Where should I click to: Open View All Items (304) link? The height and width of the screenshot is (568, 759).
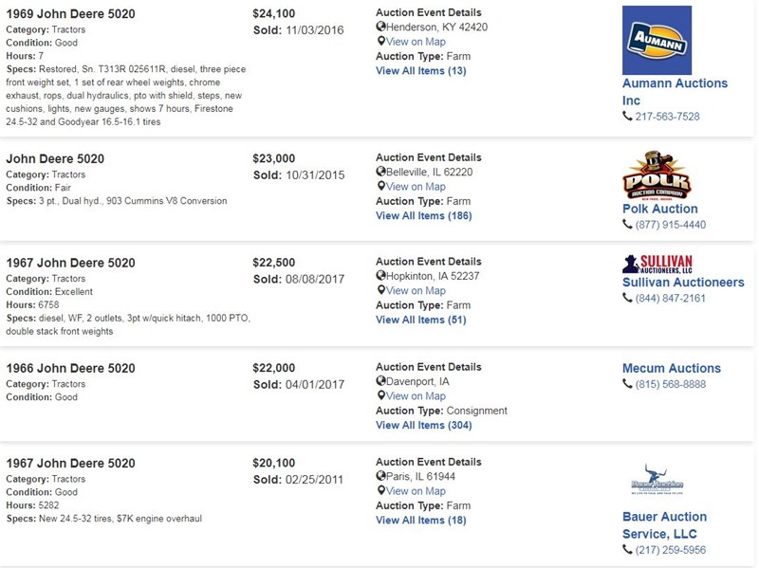pyautogui.click(x=423, y=425)
